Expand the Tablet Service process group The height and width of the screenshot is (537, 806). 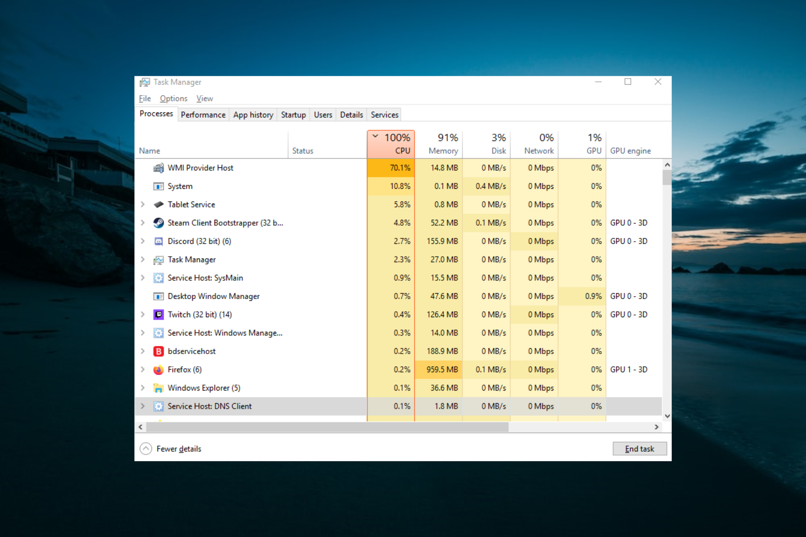pyautogui.click(x=143, y=204)
